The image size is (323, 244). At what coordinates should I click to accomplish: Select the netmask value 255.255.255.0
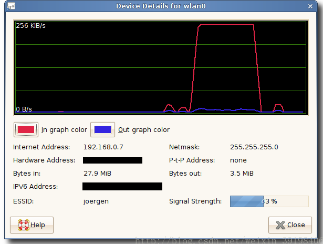254,147
